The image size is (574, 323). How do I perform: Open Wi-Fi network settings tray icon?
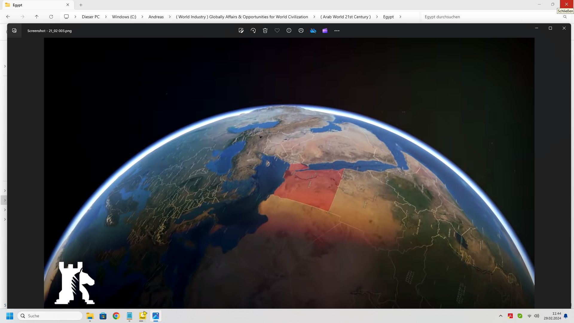pyautogui.click(x=529, y=316)
